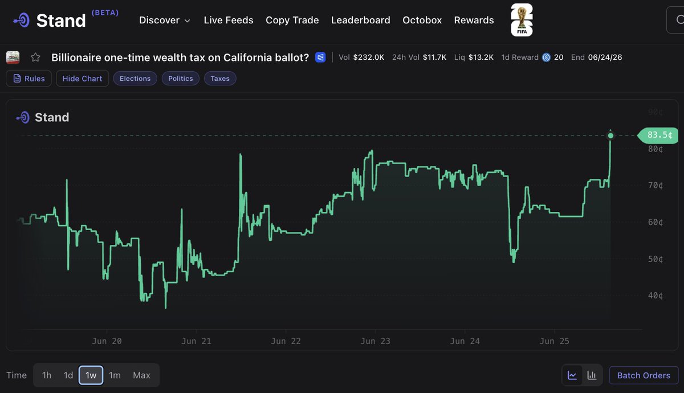Viewport: 684px width, 393px height.
Task: Open the Rules document button
Action: (x=28, y=79)
